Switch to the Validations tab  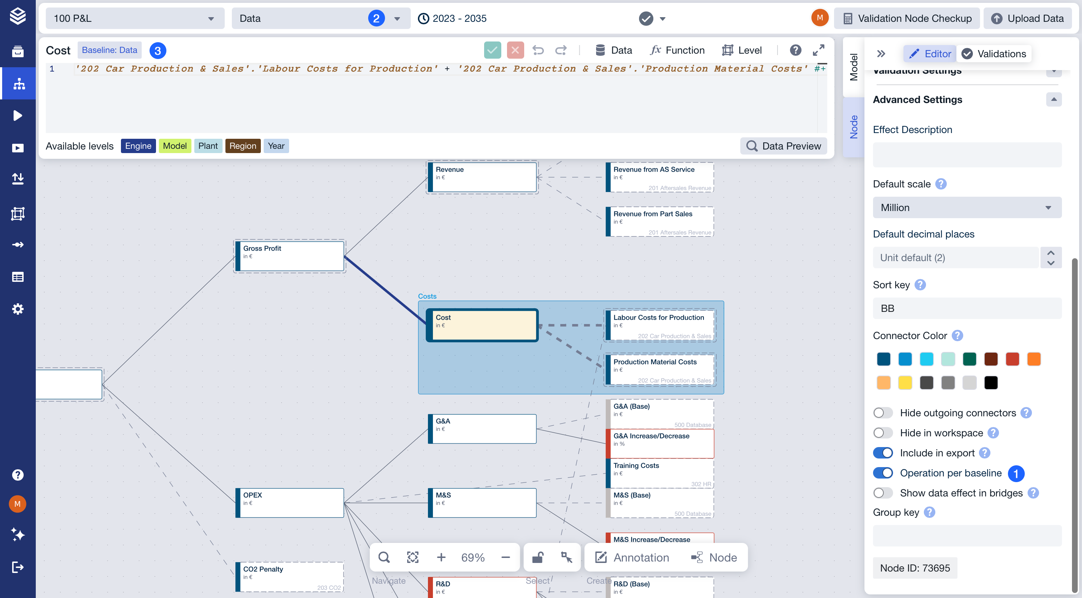click(x=994, y=54)
